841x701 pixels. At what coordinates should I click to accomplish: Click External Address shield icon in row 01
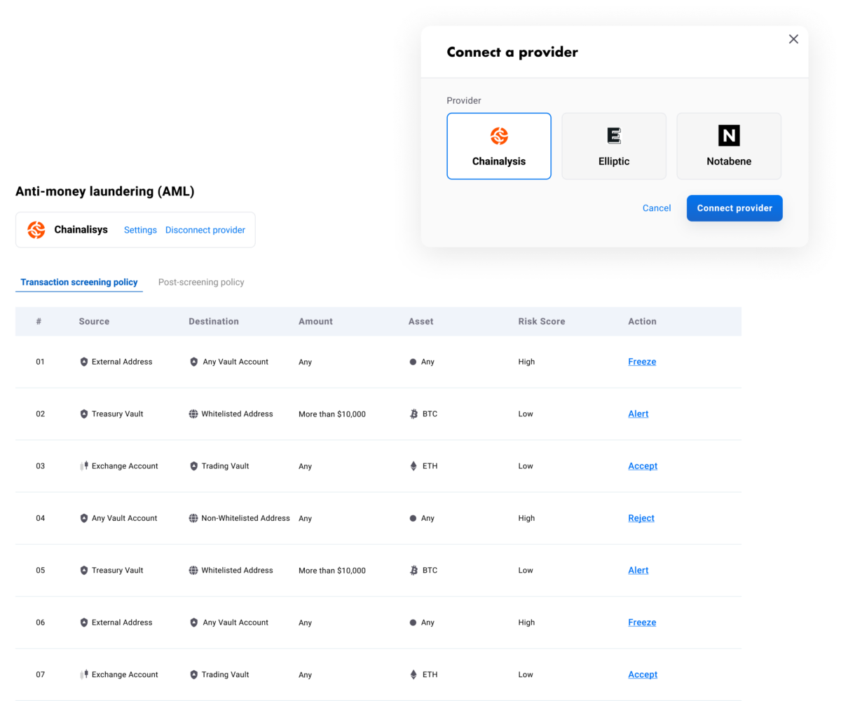pyautogui.click(x=84, y=362)
